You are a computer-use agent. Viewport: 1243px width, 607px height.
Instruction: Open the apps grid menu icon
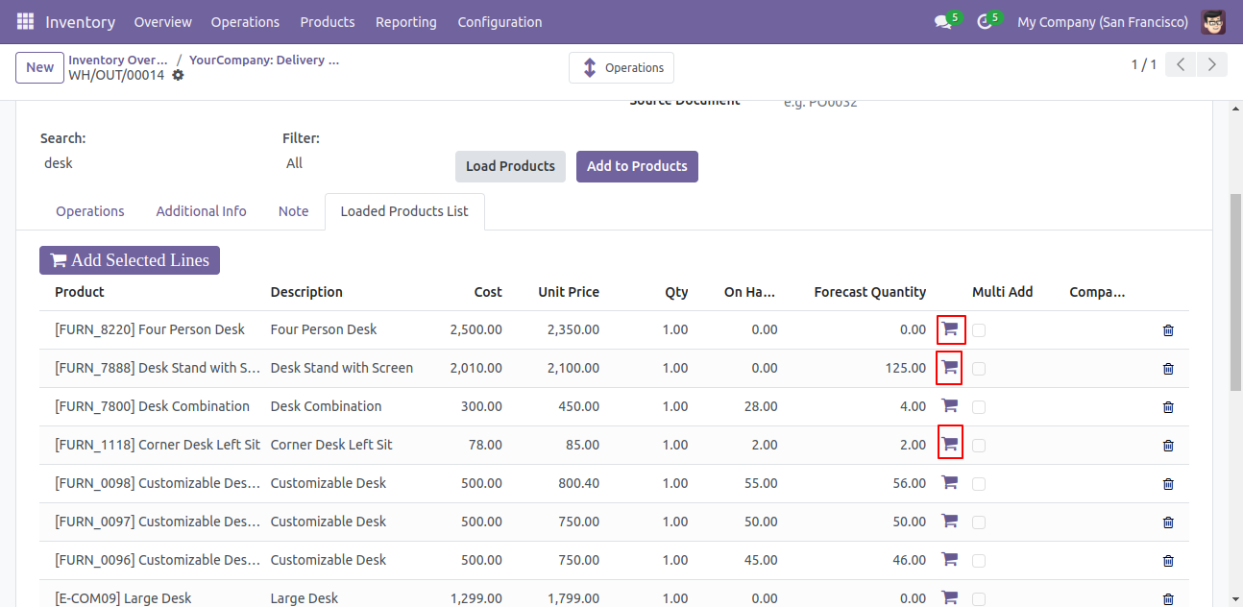(25, 21)
